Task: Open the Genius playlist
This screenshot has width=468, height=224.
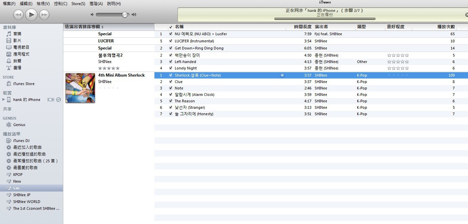Action: (19, 125)
